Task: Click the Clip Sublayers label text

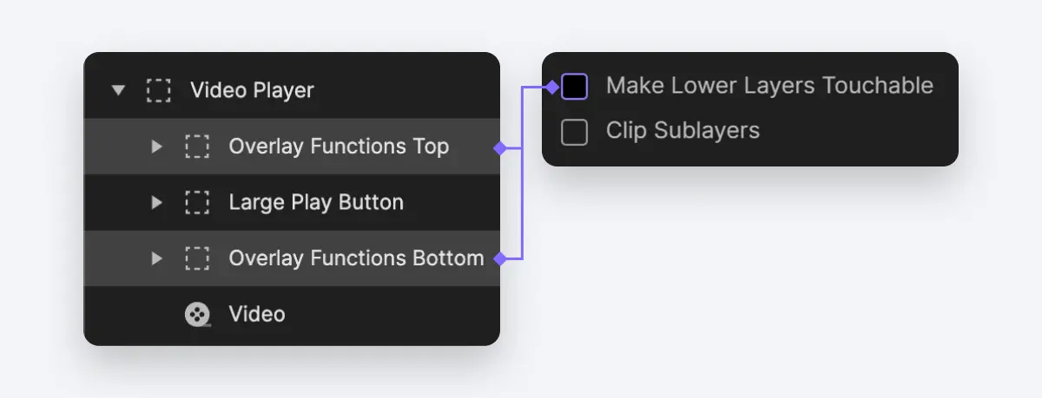Action: (683, 131)
